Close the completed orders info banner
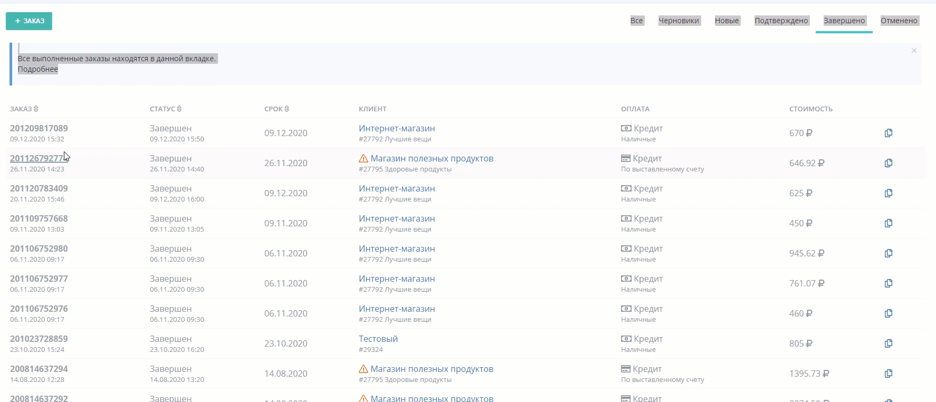936x402 pixels. [x=914, y=51]
